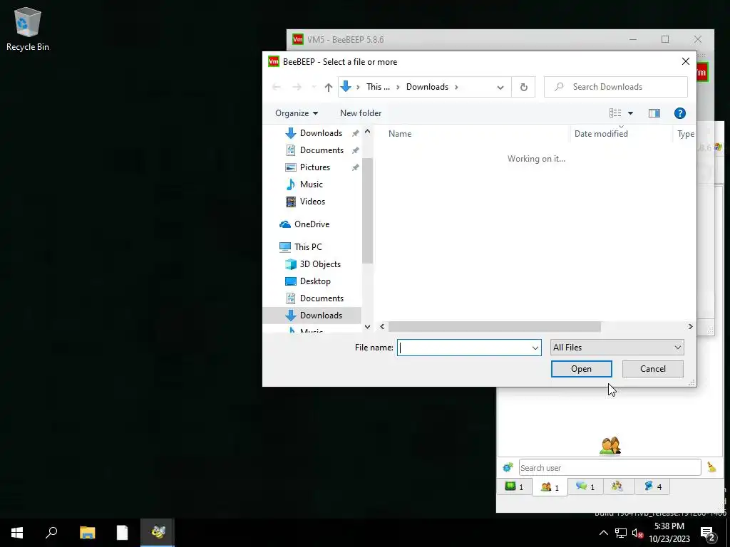Viewport: 730px width, 547px height.
Task: Select the Pictures folder in sidebar
Action: (x=314, y=167)
